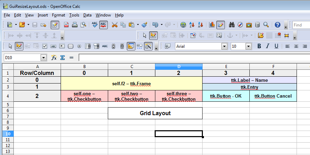Click the Sum sigma icon
This screenshot has height=155, width=310.
(x=63, y=58)
